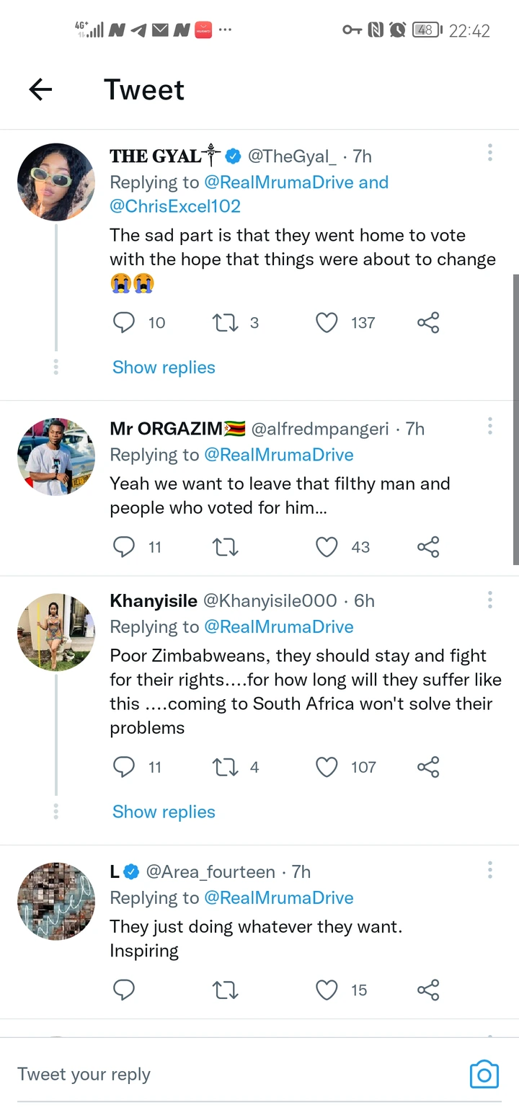This screenshot has width=519, height=1110.
Task: Retweet THE GYAL's tweet
Action: pos(226,322)
